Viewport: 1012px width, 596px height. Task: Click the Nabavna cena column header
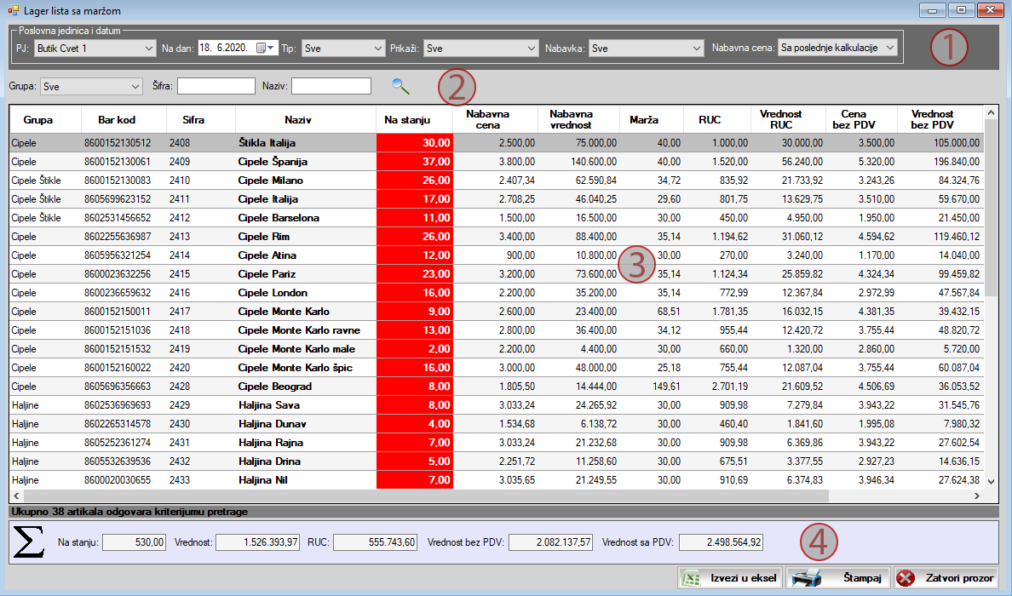[495, 120]
